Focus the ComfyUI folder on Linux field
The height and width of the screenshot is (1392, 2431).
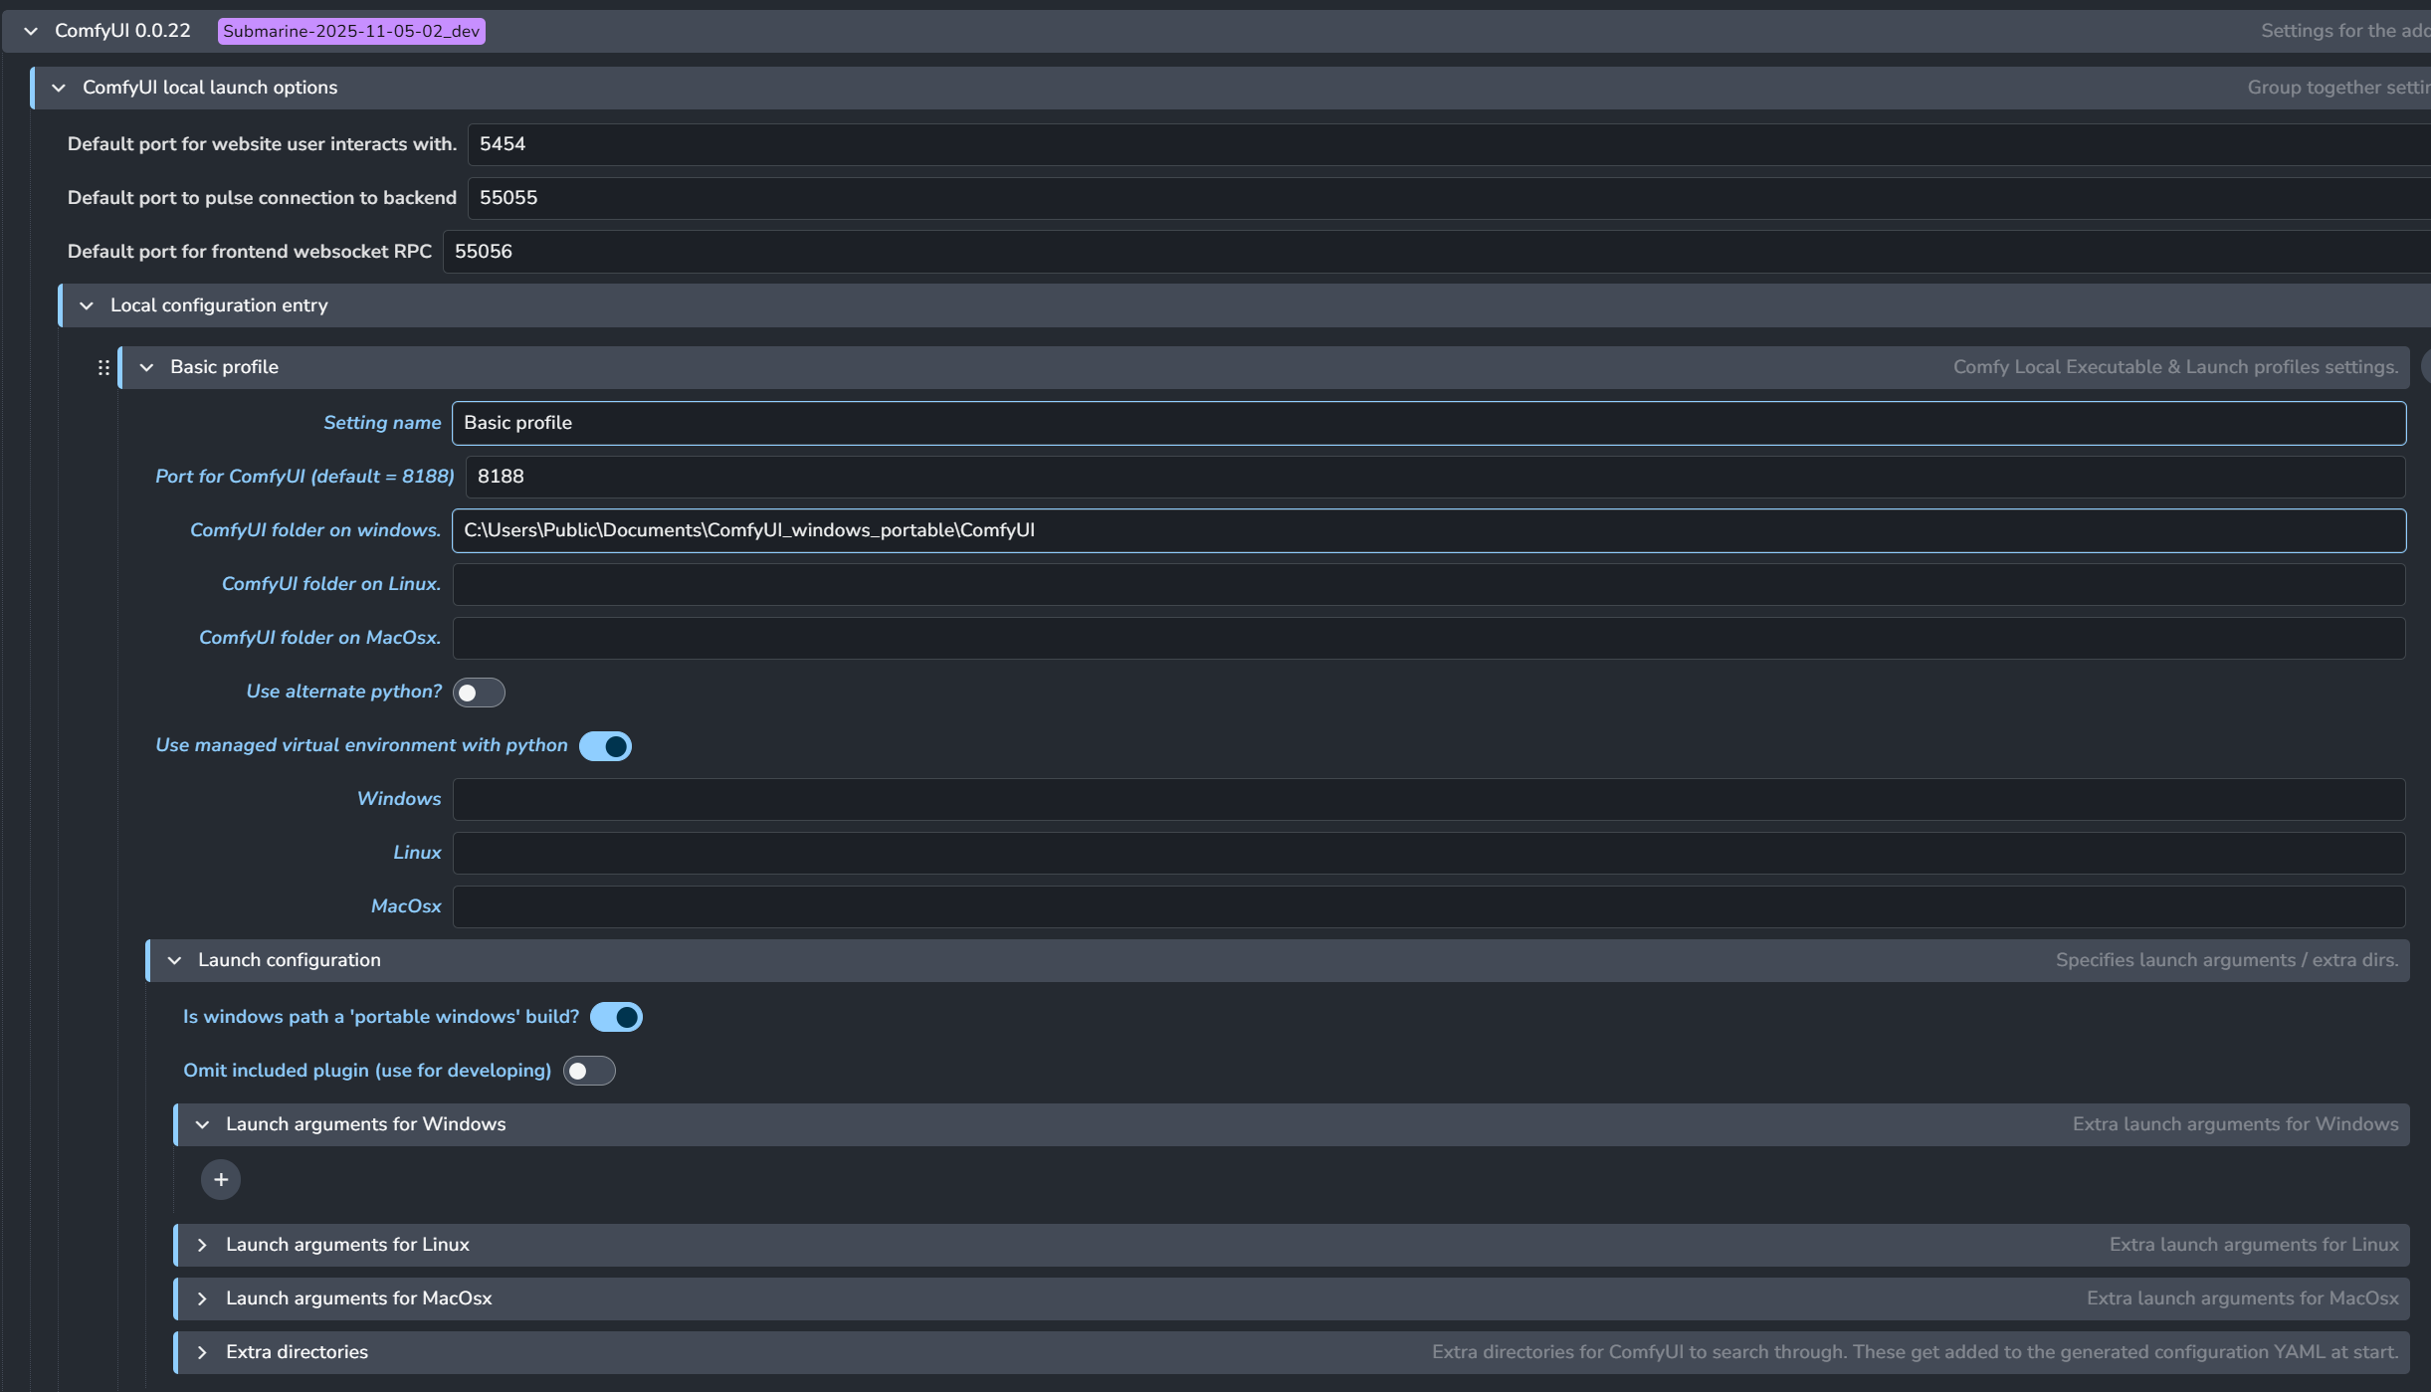pos(1429,584)
